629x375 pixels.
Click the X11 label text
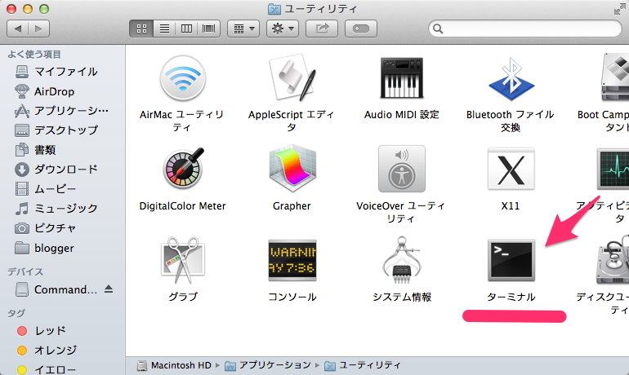511,206
